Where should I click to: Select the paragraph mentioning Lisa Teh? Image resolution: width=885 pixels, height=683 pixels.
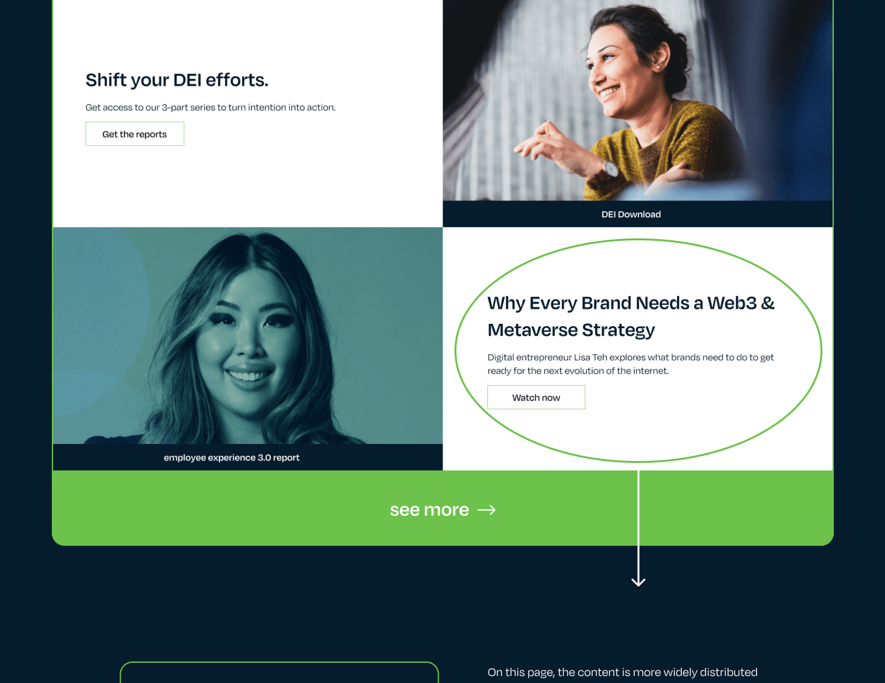click(630, 364)
